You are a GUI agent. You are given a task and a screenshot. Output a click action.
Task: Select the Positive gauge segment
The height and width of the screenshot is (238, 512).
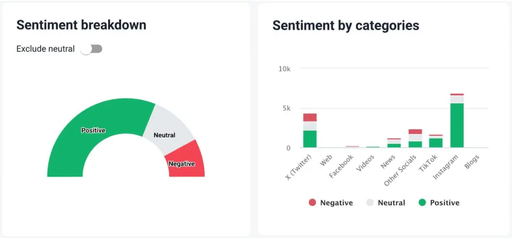pos(93,130)
